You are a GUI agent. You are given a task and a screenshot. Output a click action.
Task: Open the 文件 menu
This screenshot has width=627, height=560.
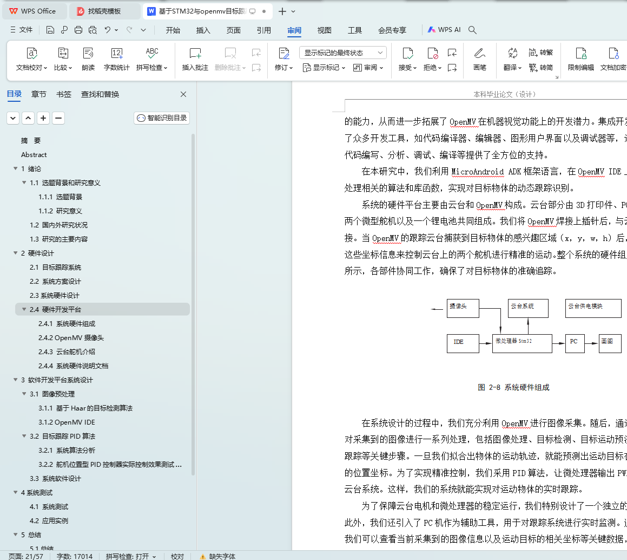pos(21,30)
